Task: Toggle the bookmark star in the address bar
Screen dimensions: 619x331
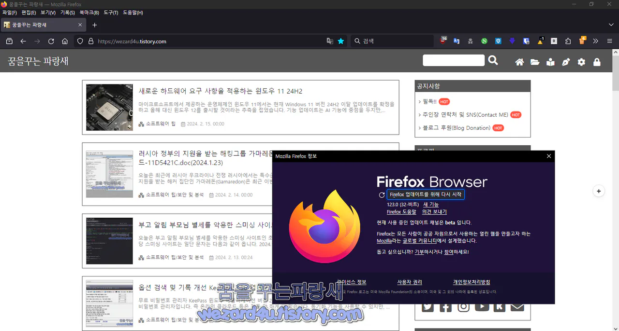Action: (x=340, y=41)
